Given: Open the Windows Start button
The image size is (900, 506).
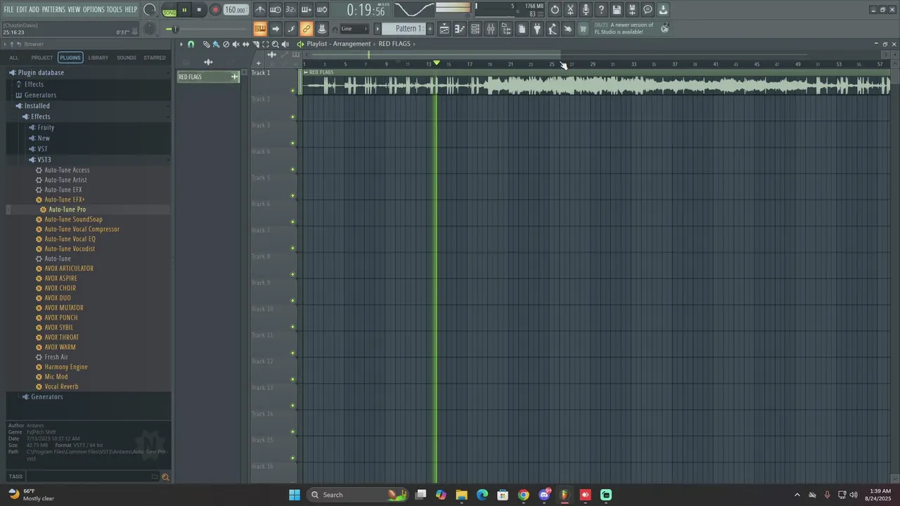Looking at the screenshot, I should tap(295, 495).
